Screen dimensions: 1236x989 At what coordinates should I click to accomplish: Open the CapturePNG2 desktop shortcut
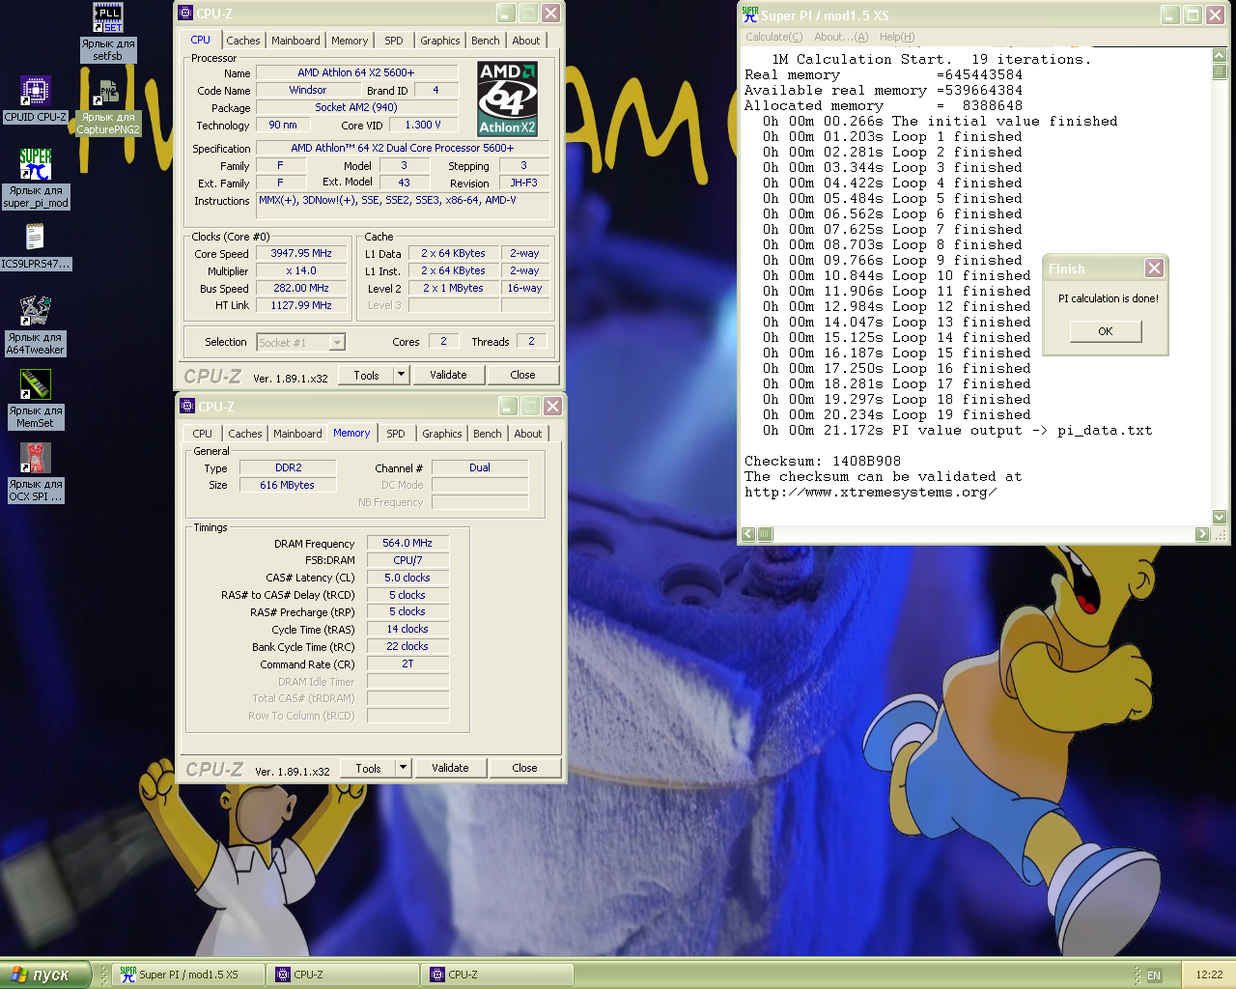(108, 107)
